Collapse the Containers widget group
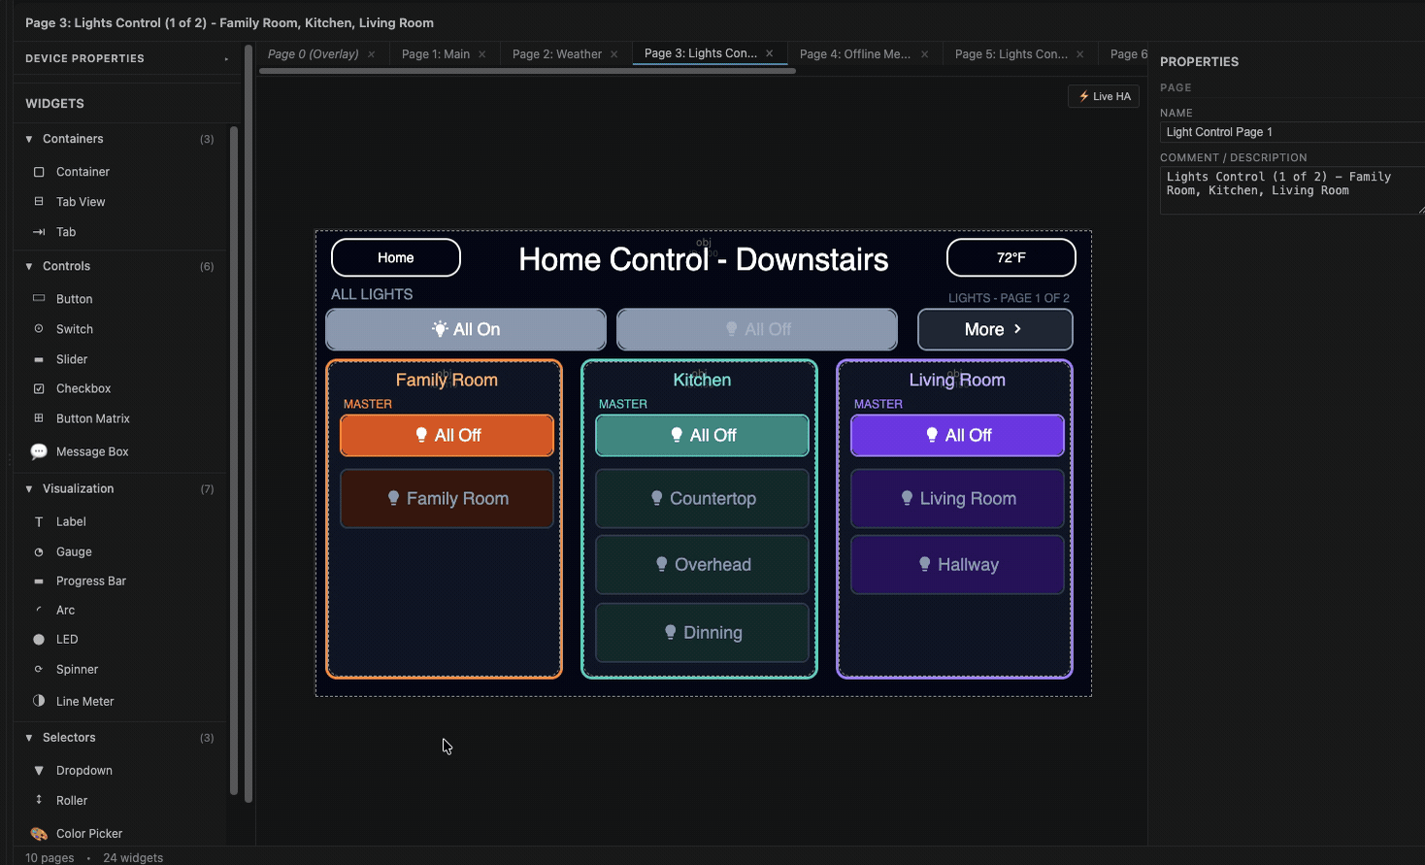The width and height of the screenshot is (1425, 865). (29, 139)
